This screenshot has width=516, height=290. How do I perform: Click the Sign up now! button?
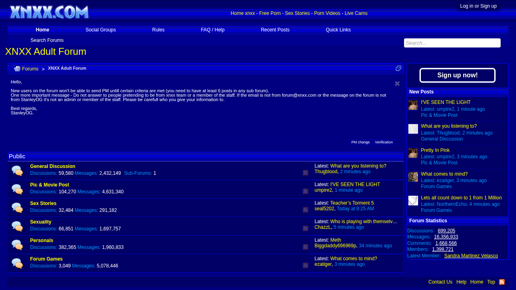(458, 75)
